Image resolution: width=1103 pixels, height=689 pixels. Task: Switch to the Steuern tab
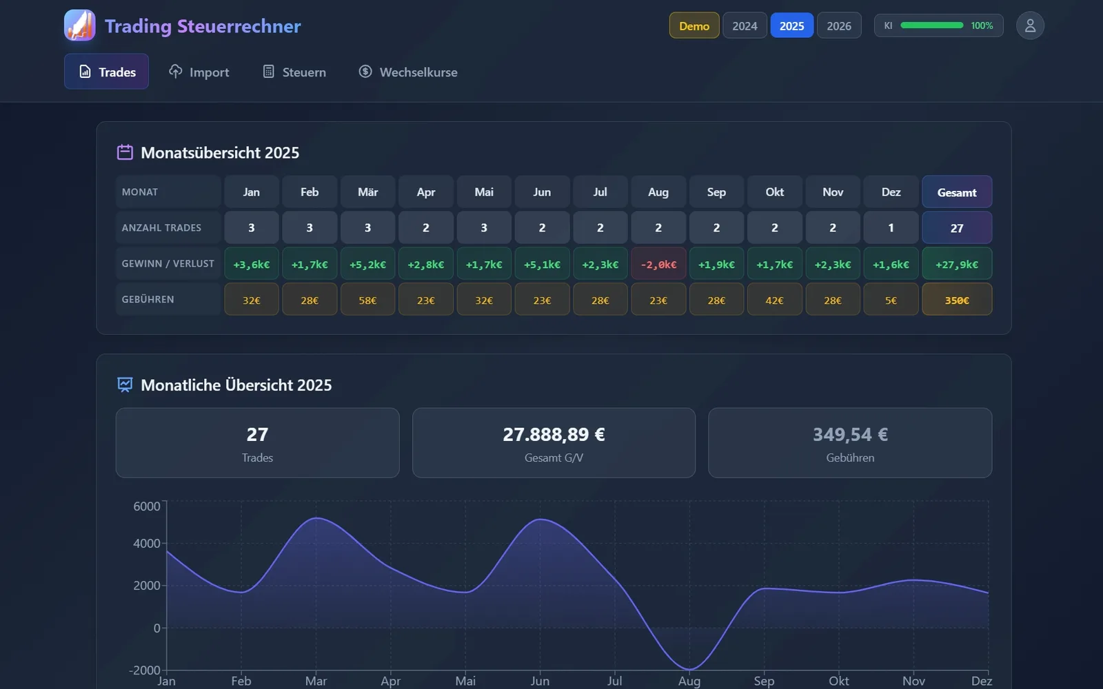294,72
